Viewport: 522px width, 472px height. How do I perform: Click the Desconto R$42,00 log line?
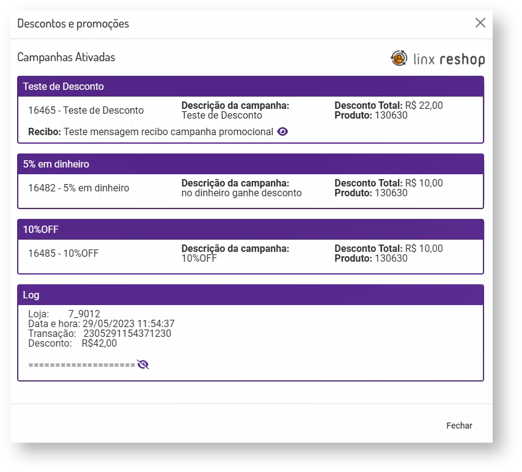[x=73, y=344]
